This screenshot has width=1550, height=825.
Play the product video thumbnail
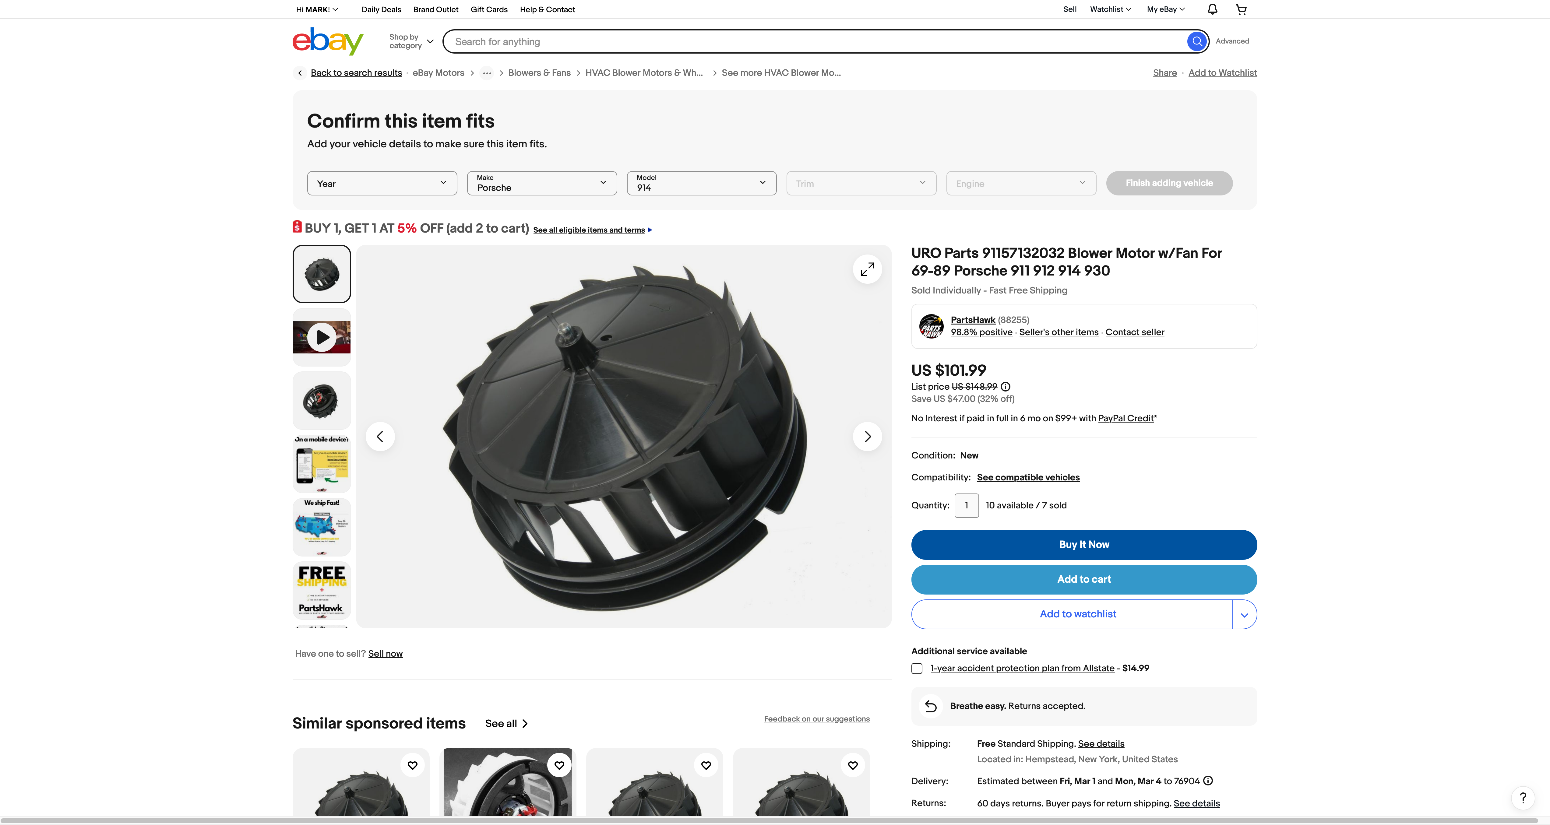pos(322,337)
